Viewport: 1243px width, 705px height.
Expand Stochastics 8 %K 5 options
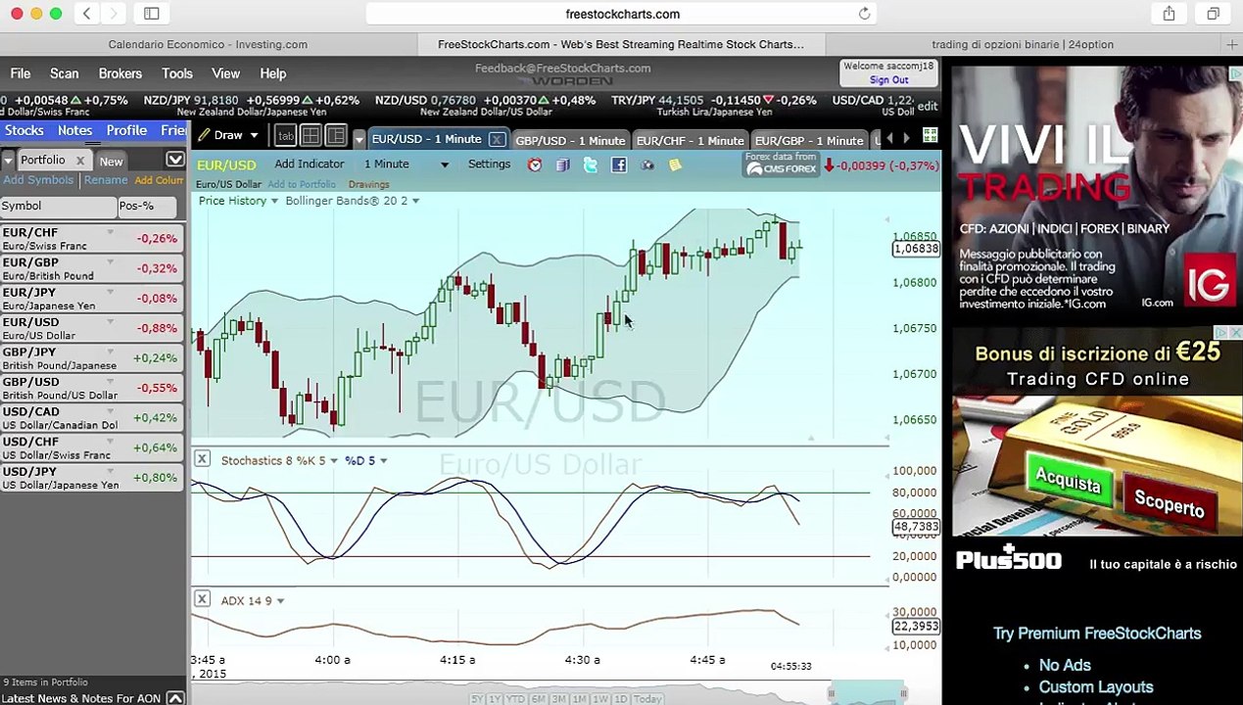334,461
